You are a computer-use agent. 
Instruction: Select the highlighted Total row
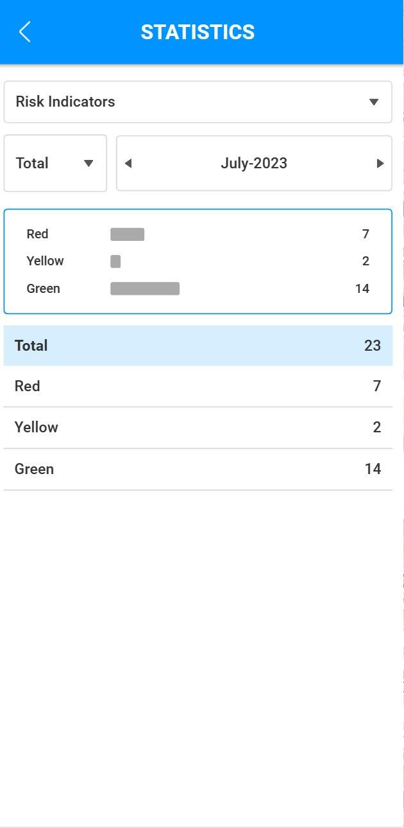click(198, 346)
